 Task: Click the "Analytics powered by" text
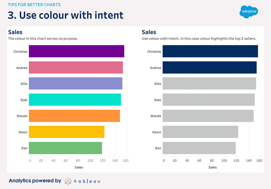[x=35, y=181]
